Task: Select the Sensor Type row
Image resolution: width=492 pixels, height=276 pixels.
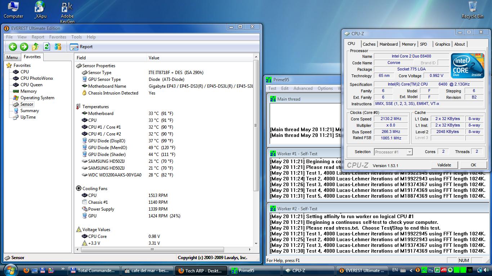Action: 164,73
